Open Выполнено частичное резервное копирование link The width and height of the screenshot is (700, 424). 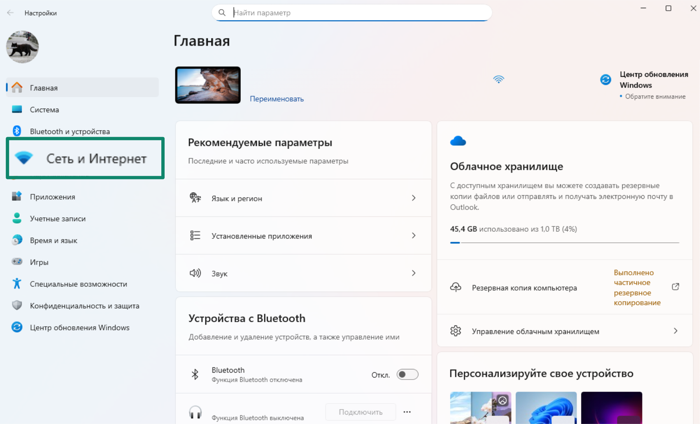(x=637, y=287)
